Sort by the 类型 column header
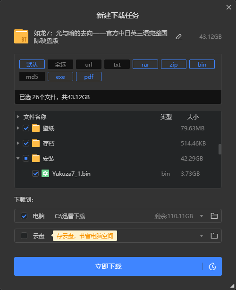The image size is (236, 290). pyautogui.click(x=166, y=117)
